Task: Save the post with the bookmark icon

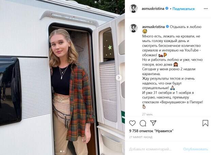Action: [205, 123]
